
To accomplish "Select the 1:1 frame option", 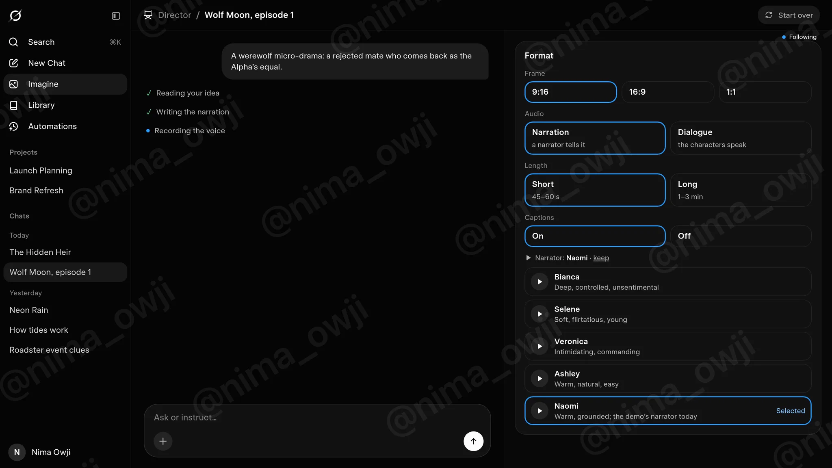I will (765, 92).
